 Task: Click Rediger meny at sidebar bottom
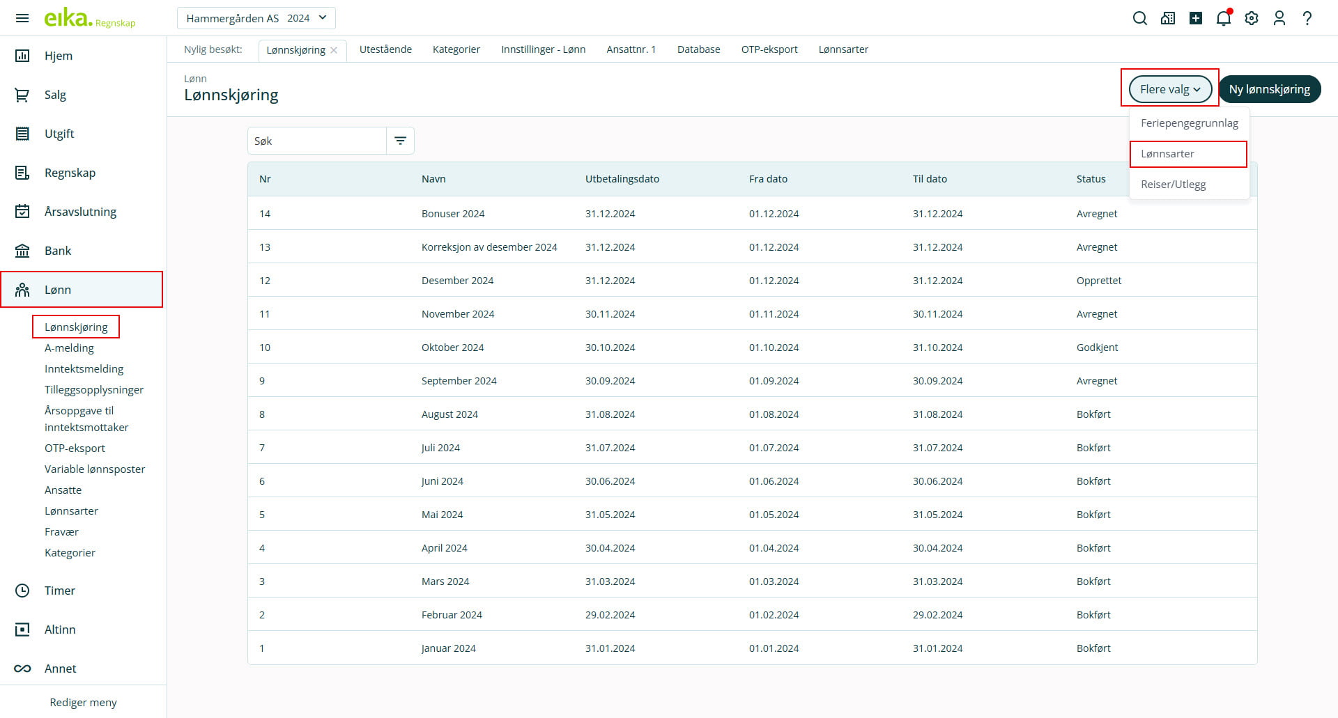pyautogui.click(x=83, y=703)
